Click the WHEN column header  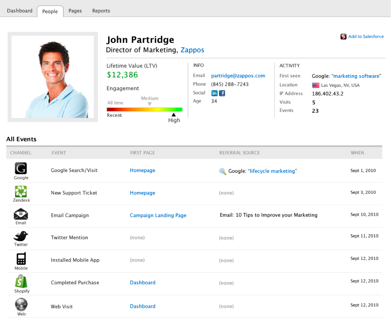point(357,153)
